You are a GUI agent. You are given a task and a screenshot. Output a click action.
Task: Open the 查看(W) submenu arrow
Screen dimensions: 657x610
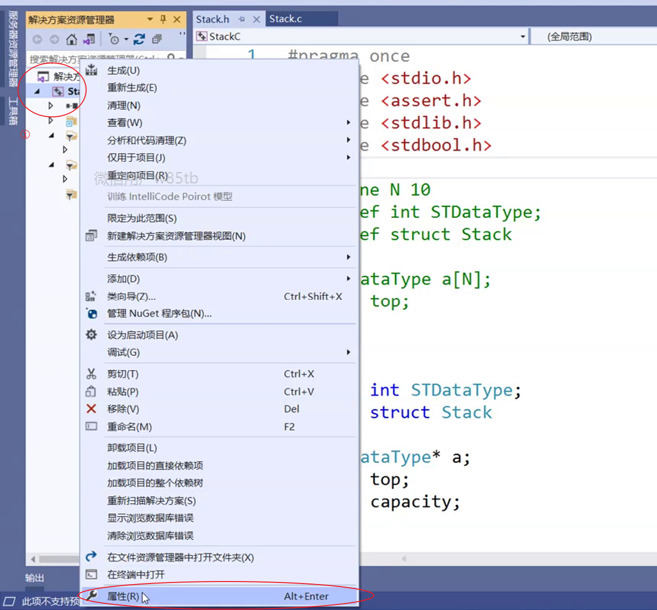(x=348, y=122)
